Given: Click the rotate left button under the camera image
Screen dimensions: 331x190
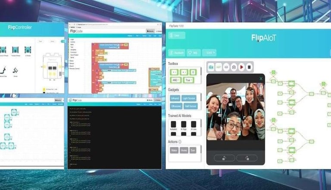Looking at the screenshot, I should (225, 158).
